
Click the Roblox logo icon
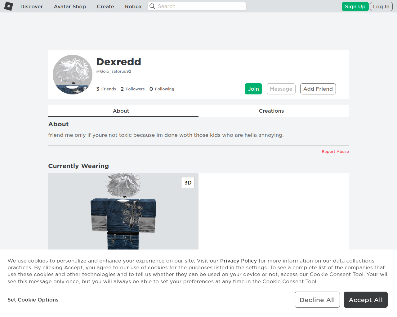click(x=9, y=6)
